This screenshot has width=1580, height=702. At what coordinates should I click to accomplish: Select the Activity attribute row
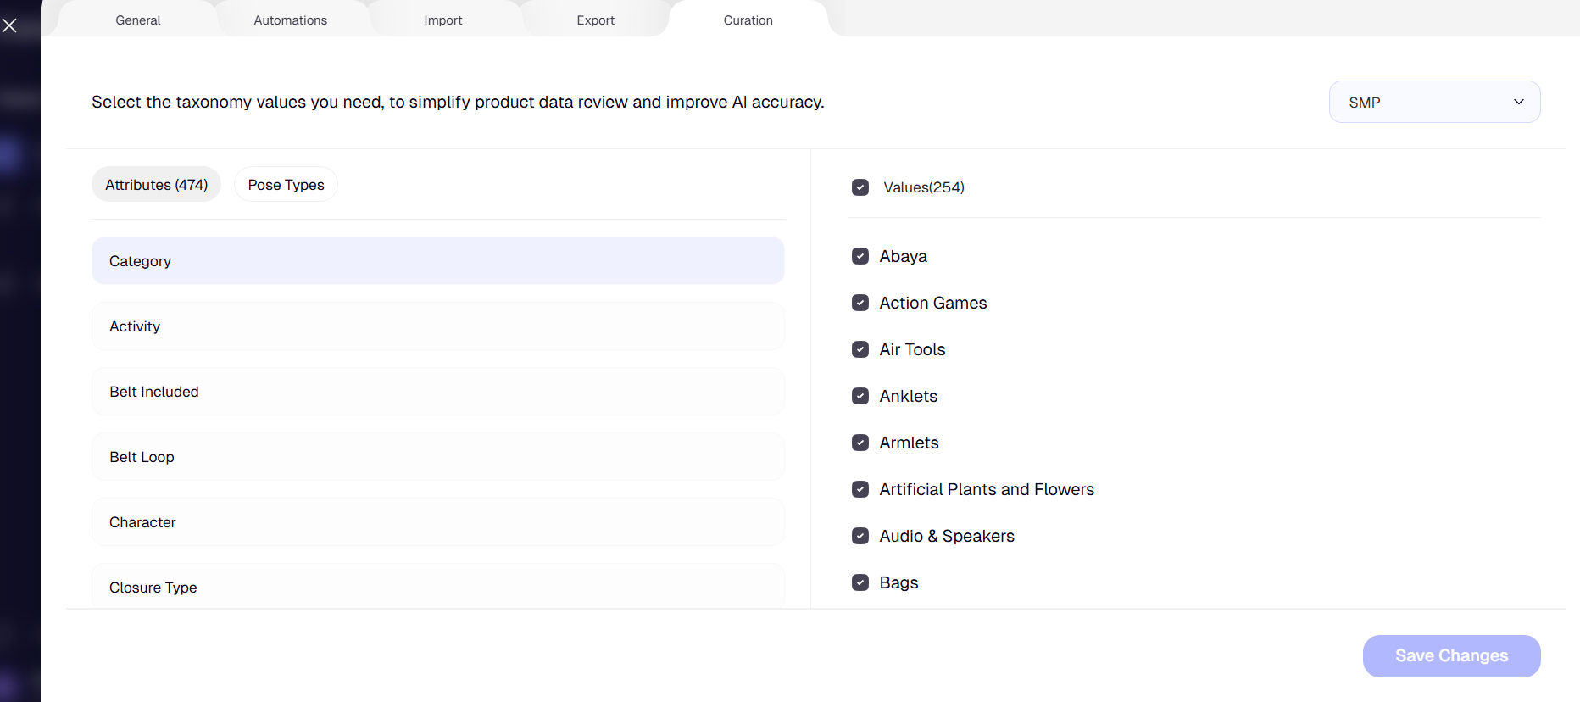(x=437, y=326)
